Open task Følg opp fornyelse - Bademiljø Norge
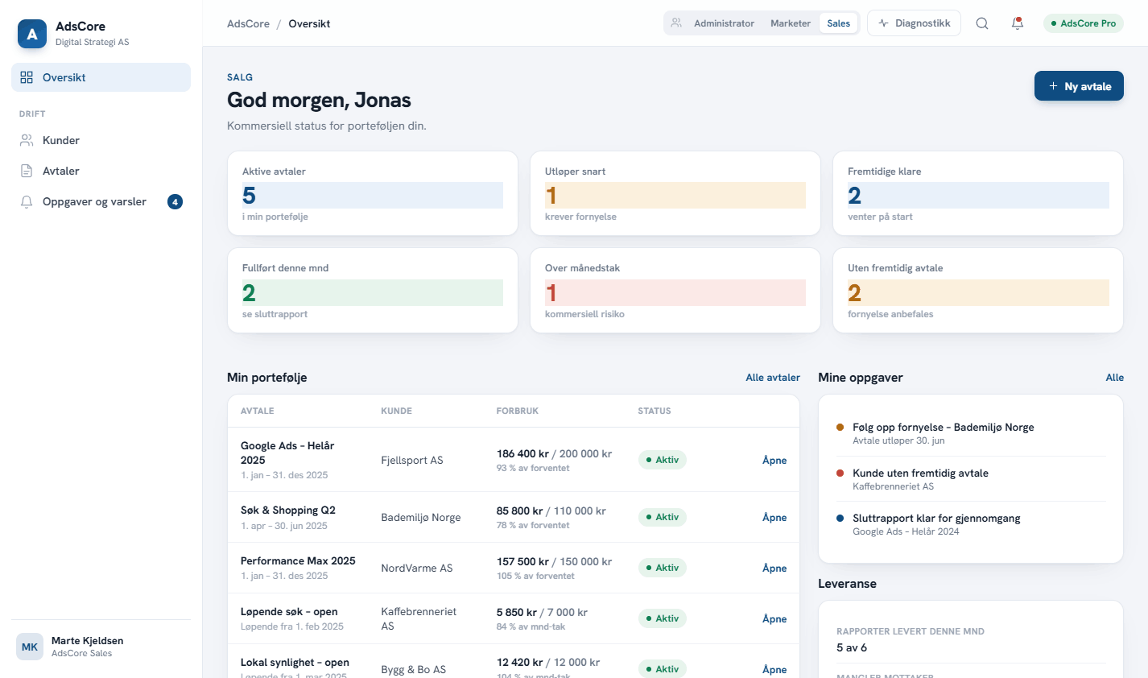1148x678 pixels. pos(971,433)
